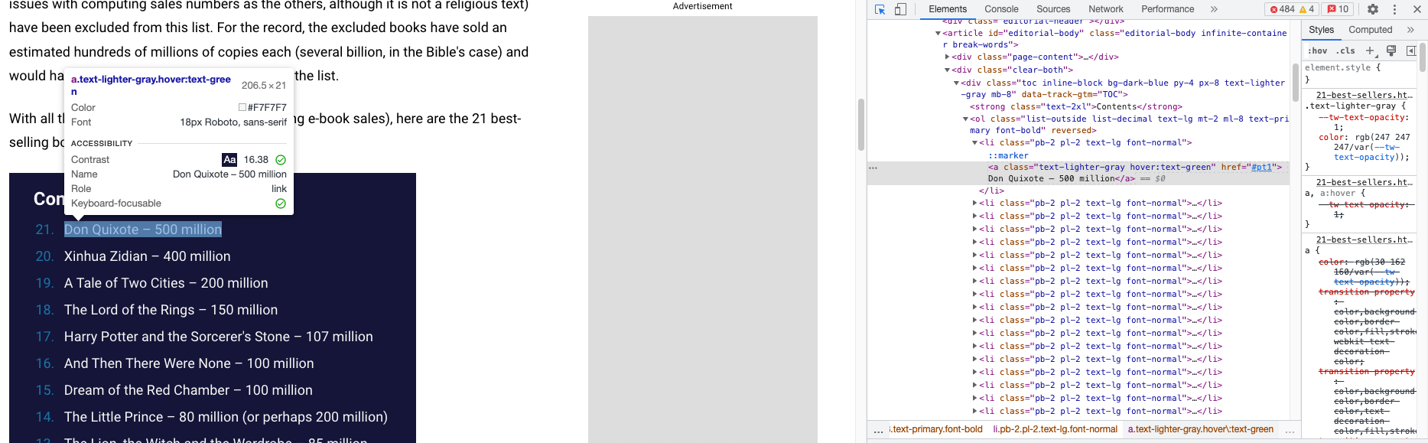Collapse the expanded li containing ::marker

point(974,142)
